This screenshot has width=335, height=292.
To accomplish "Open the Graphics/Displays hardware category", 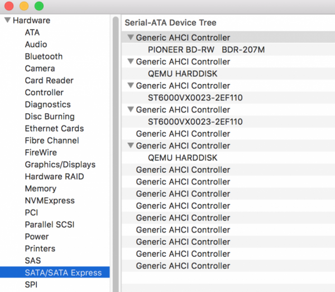I will point(60,164).
